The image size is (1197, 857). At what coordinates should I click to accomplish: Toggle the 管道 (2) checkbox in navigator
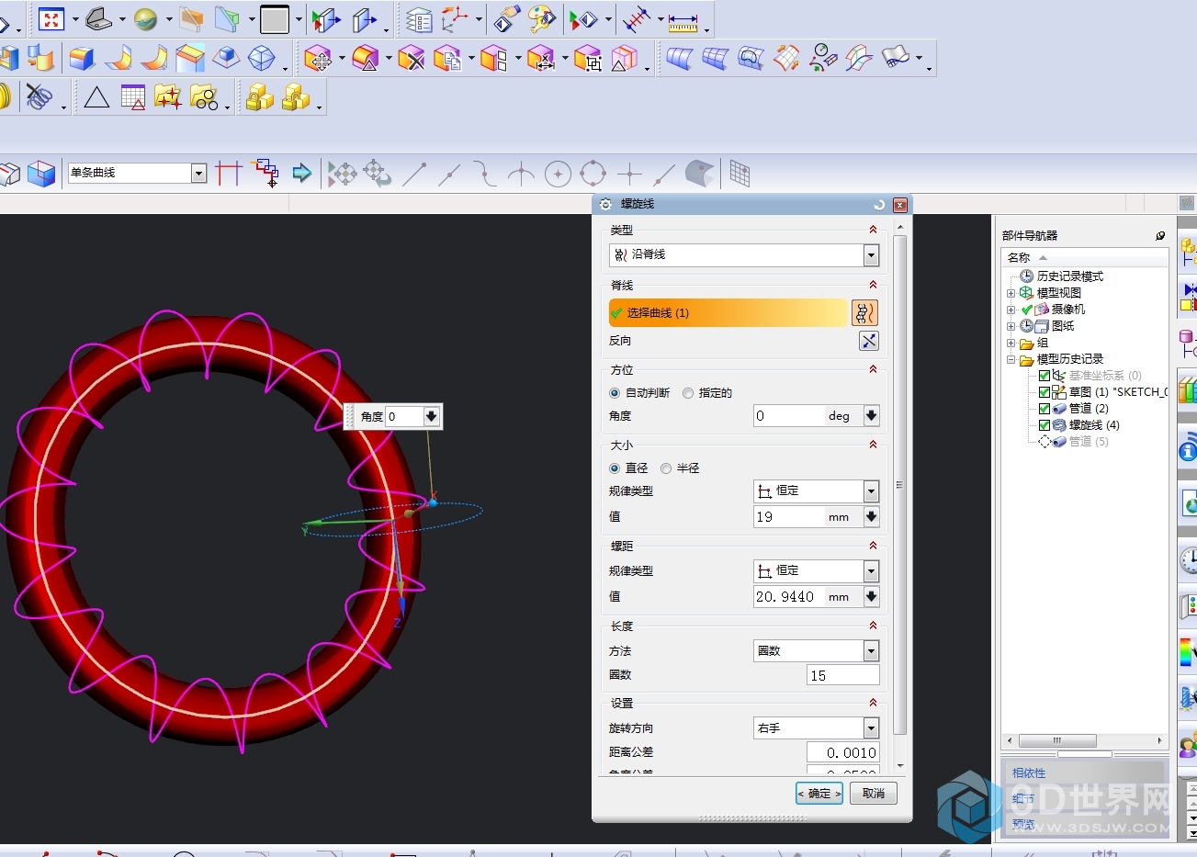pyautogui.click(x=1045, y=409)
